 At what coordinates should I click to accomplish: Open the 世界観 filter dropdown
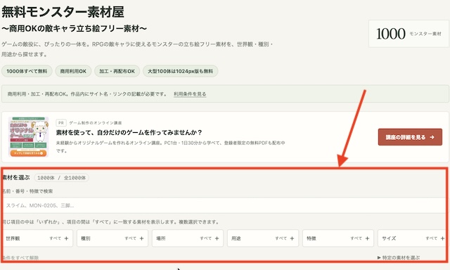point(37,238)
